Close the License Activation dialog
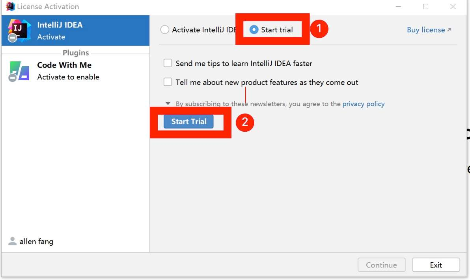 click(453, 6)
